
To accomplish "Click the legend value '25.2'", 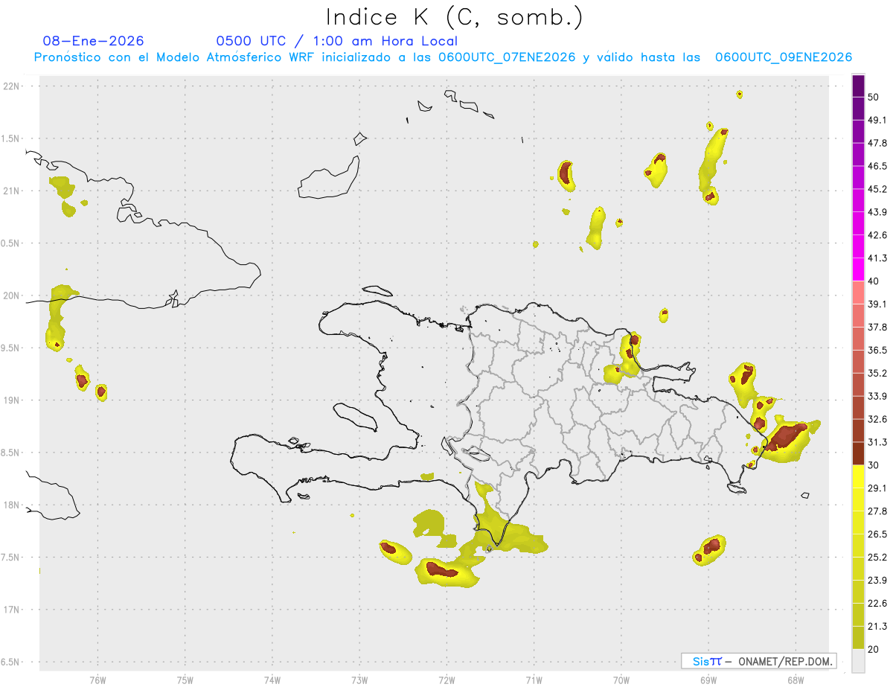I will [x=877, y=557].
